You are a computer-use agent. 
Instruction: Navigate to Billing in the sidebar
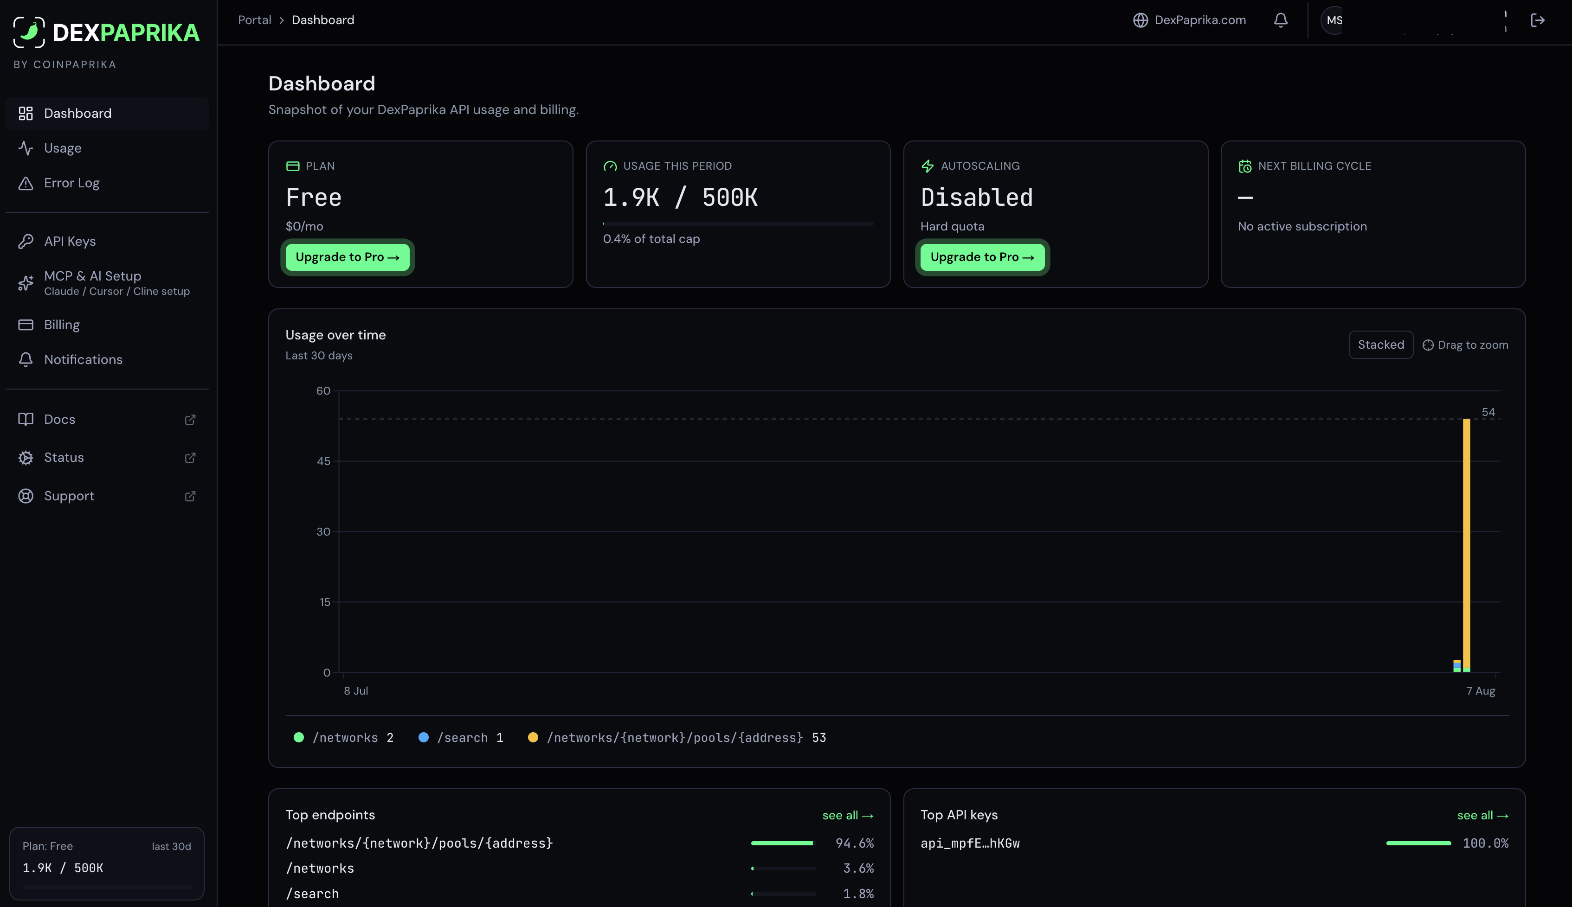107,325
